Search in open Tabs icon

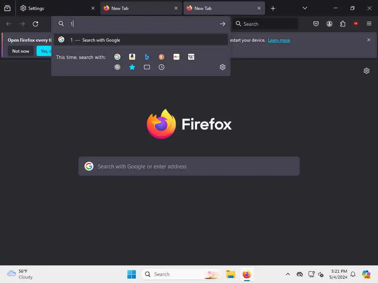[147, 67]
